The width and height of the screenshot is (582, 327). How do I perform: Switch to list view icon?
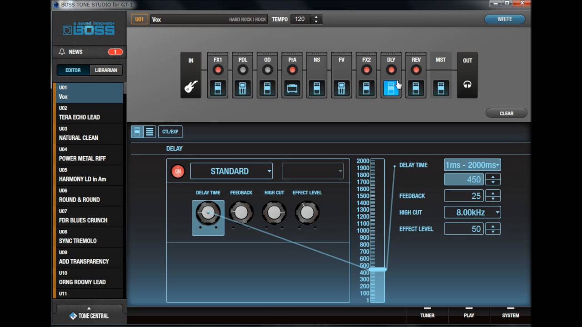point(150,132)
